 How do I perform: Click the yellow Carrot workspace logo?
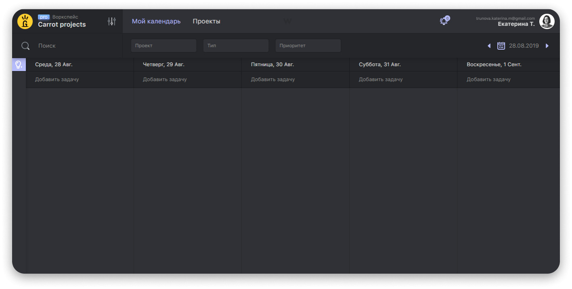point(25,21)
